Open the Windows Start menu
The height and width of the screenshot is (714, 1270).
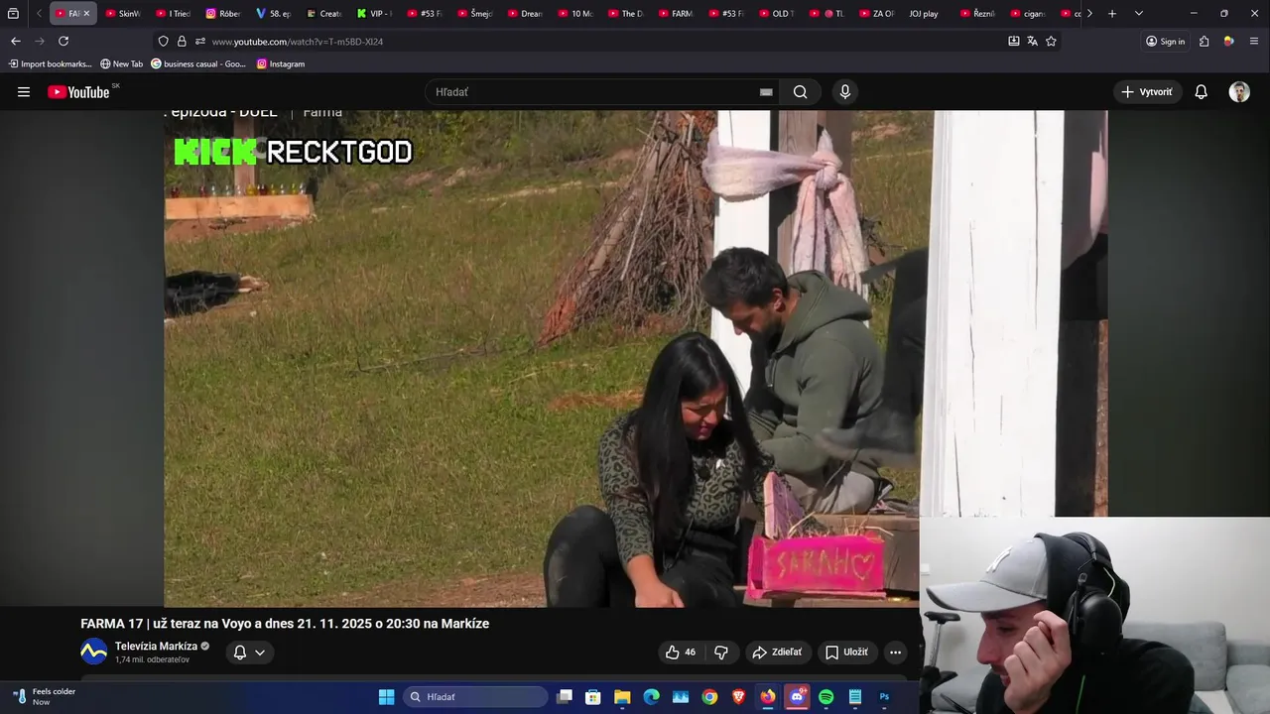point(386,697)
